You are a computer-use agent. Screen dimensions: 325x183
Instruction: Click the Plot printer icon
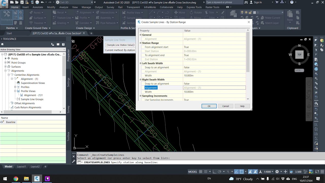tap(37, 2)
